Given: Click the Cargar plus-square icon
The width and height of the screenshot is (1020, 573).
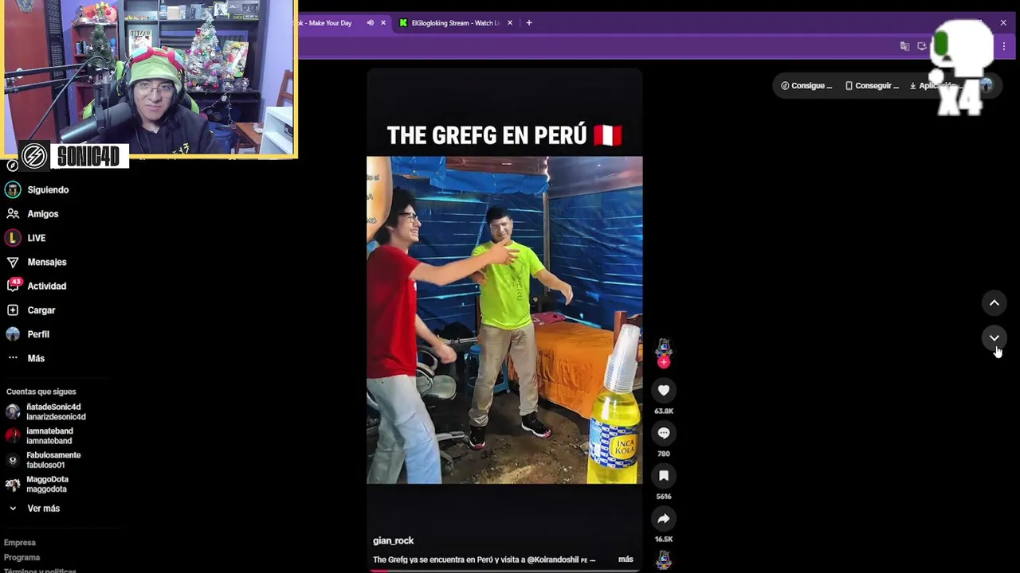Looking at the screenshot, I should (12, 310).
